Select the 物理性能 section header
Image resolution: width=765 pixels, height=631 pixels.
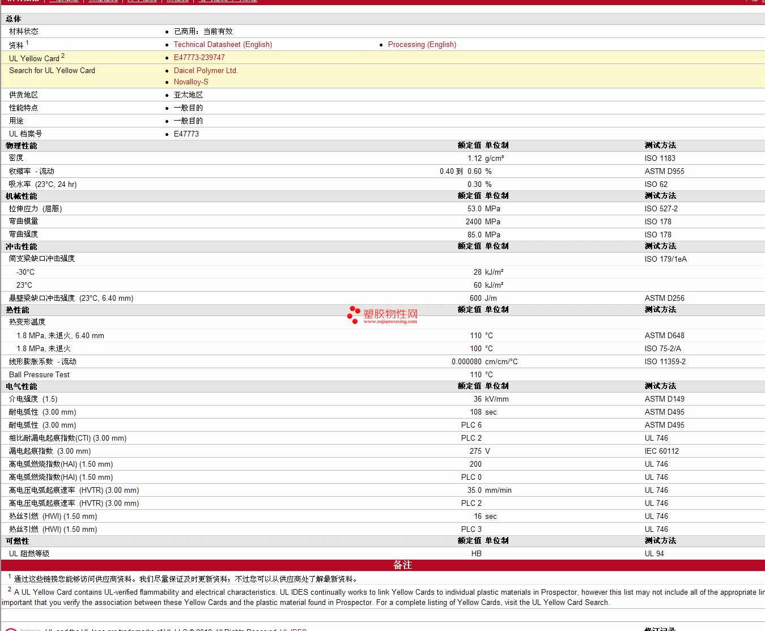tap(22, 146)
